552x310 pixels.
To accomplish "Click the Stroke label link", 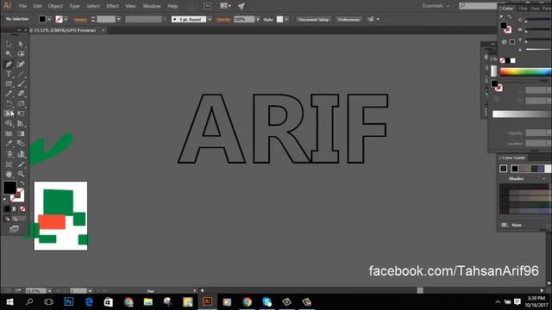I will [x=80, y=19].
